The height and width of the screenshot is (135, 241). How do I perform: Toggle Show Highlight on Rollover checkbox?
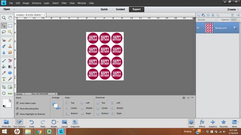[x=17, y=114]
